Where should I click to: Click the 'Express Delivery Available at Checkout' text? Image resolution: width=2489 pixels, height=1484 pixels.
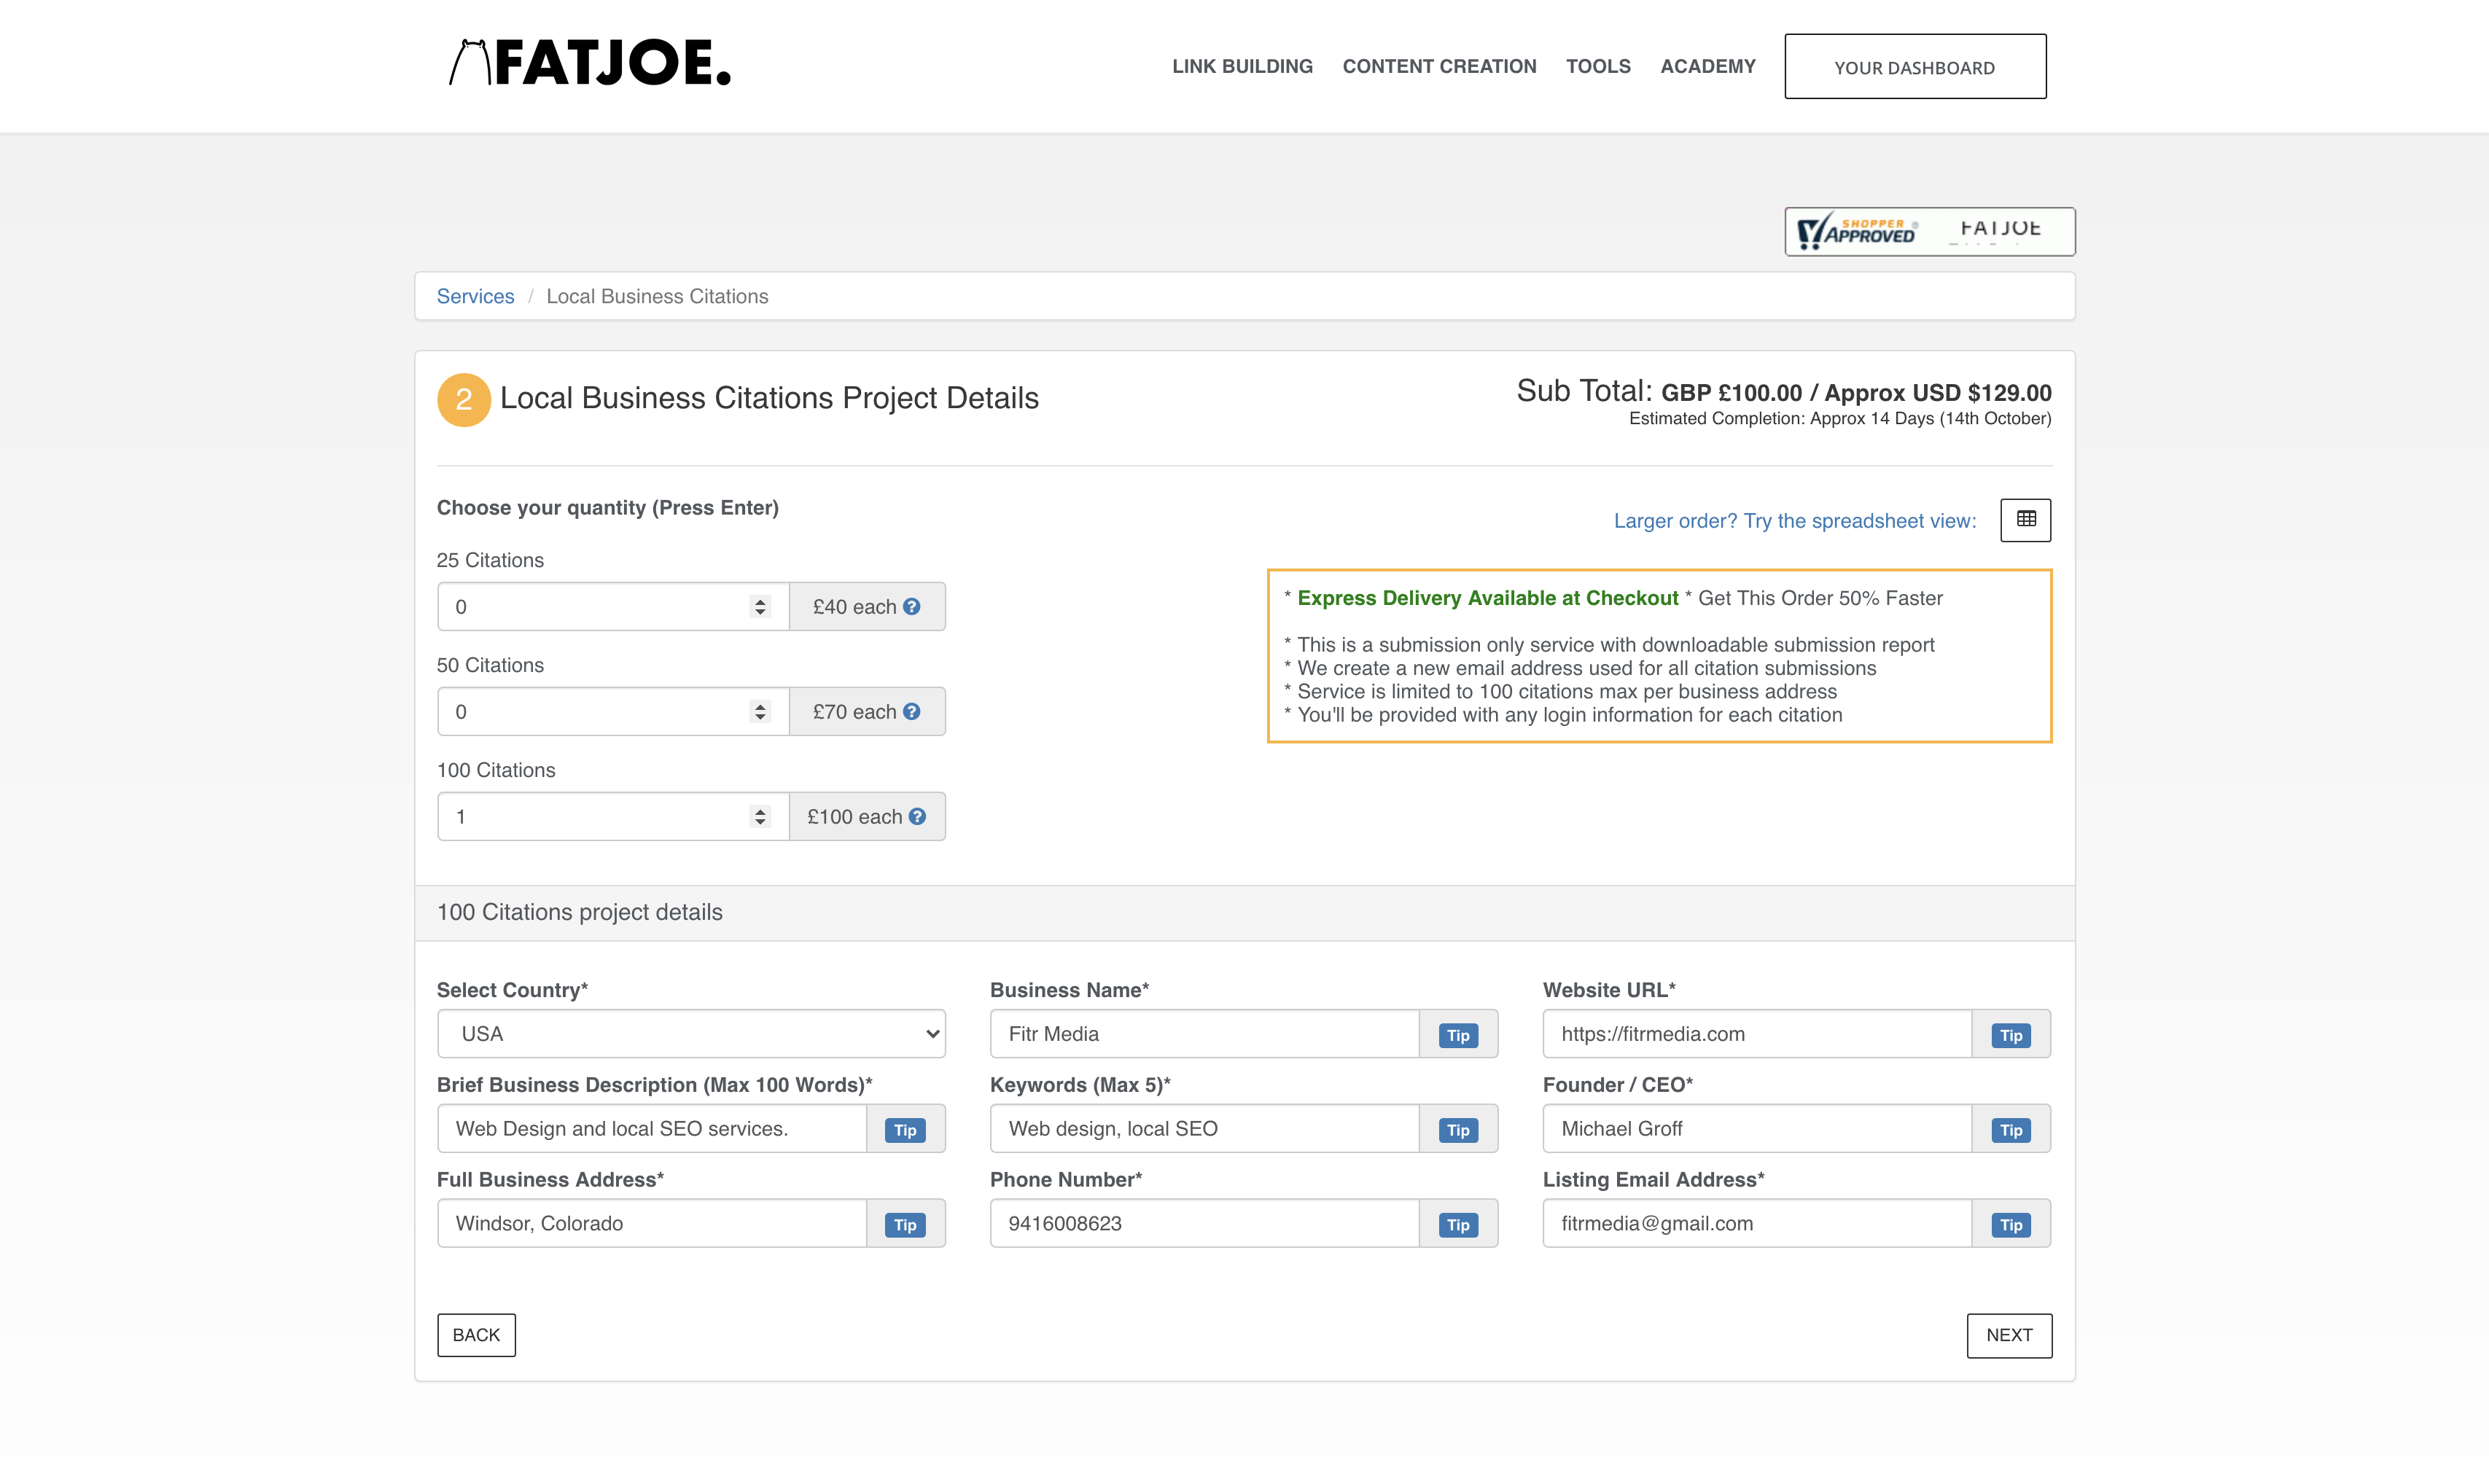click(1488, 598)
